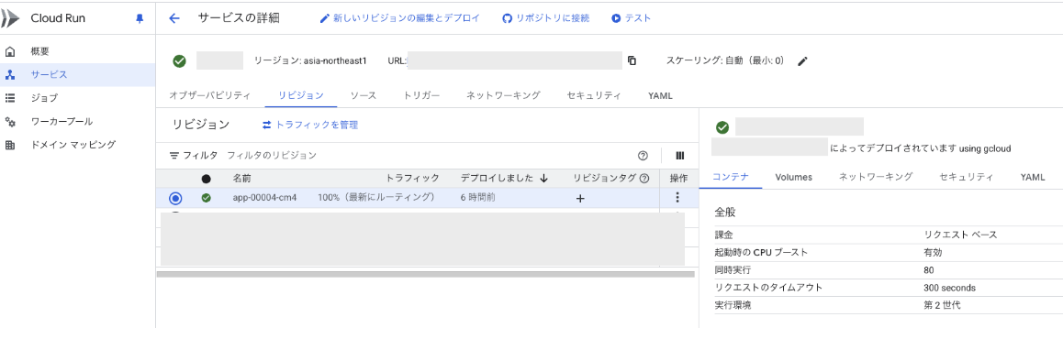The width and height of the screenshot is (1063, 339).
Task: Click the 第 2 世代 execution environment value
Action: point(943,305)
